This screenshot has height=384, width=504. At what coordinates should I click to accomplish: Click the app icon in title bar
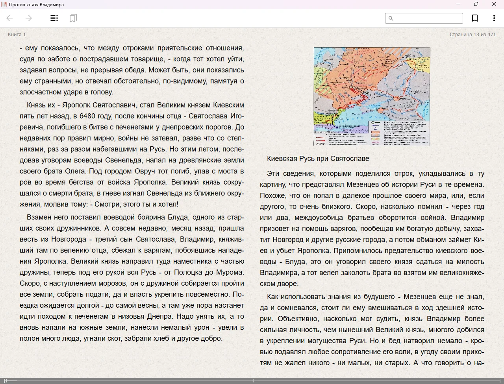pyautogui.click(x=4, y=4)
